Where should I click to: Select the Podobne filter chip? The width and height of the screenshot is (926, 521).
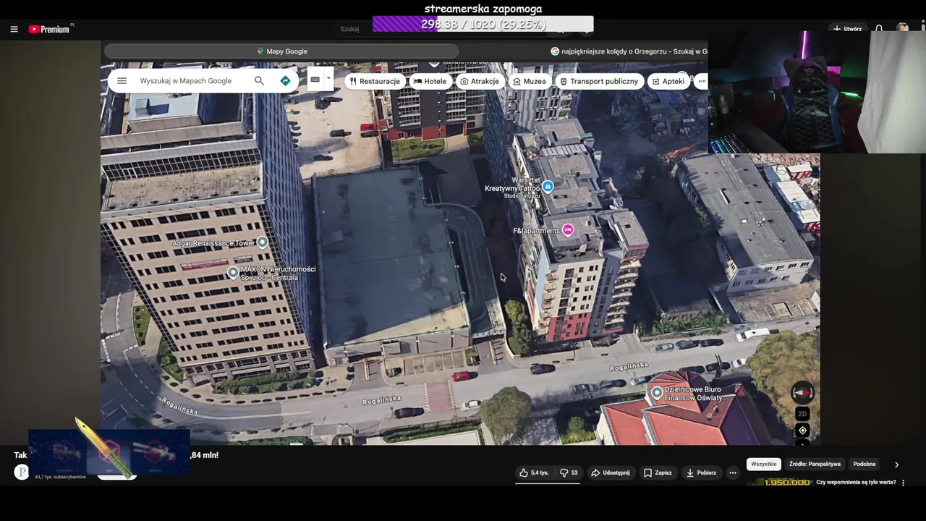pyautogui.click(x=865, y=464)
